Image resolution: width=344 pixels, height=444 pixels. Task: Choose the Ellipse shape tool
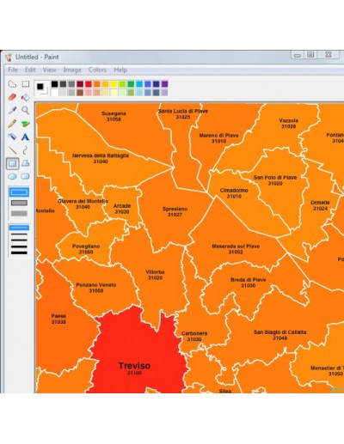tap(12, 176)
